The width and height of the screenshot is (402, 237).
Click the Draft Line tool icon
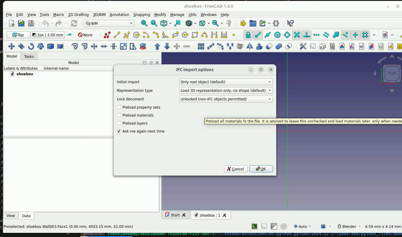[x=117, y=35]
